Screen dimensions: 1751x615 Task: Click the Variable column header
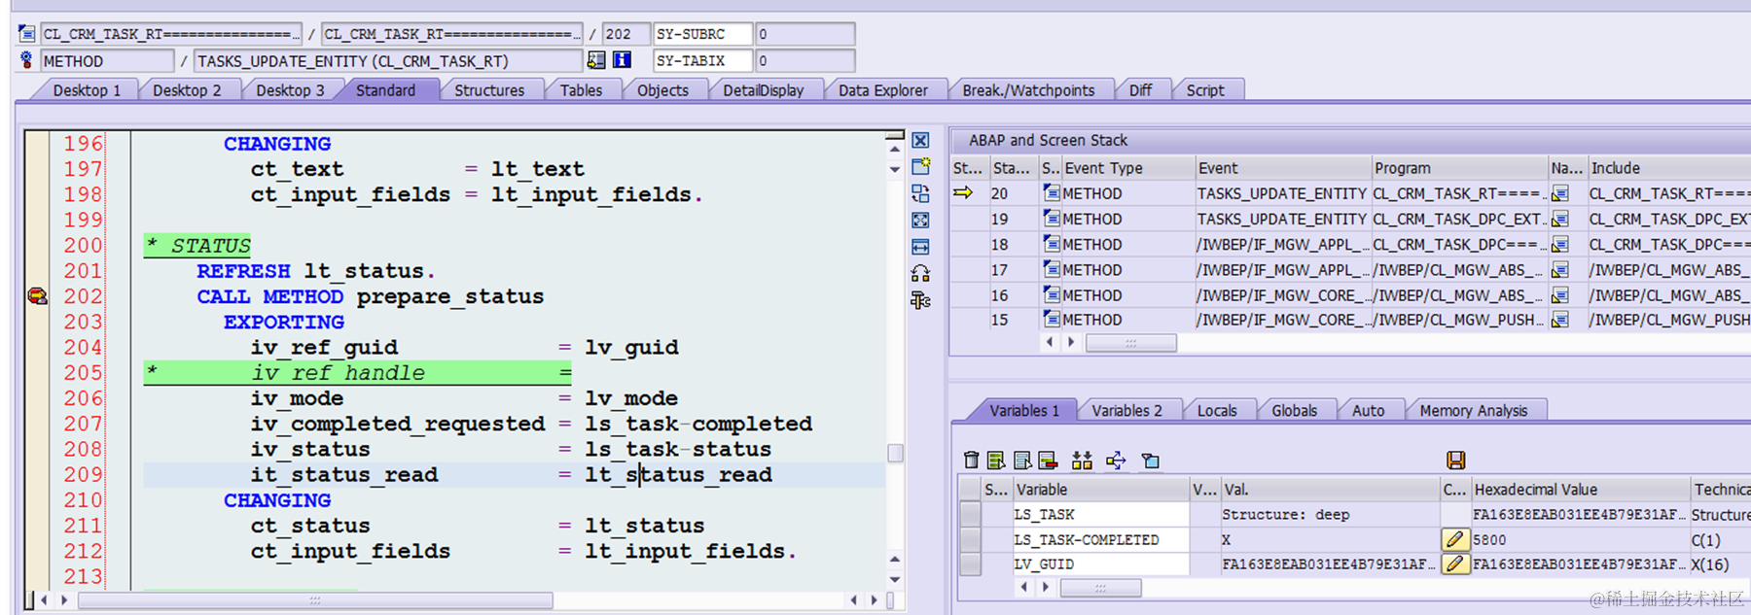(1100, 490)
